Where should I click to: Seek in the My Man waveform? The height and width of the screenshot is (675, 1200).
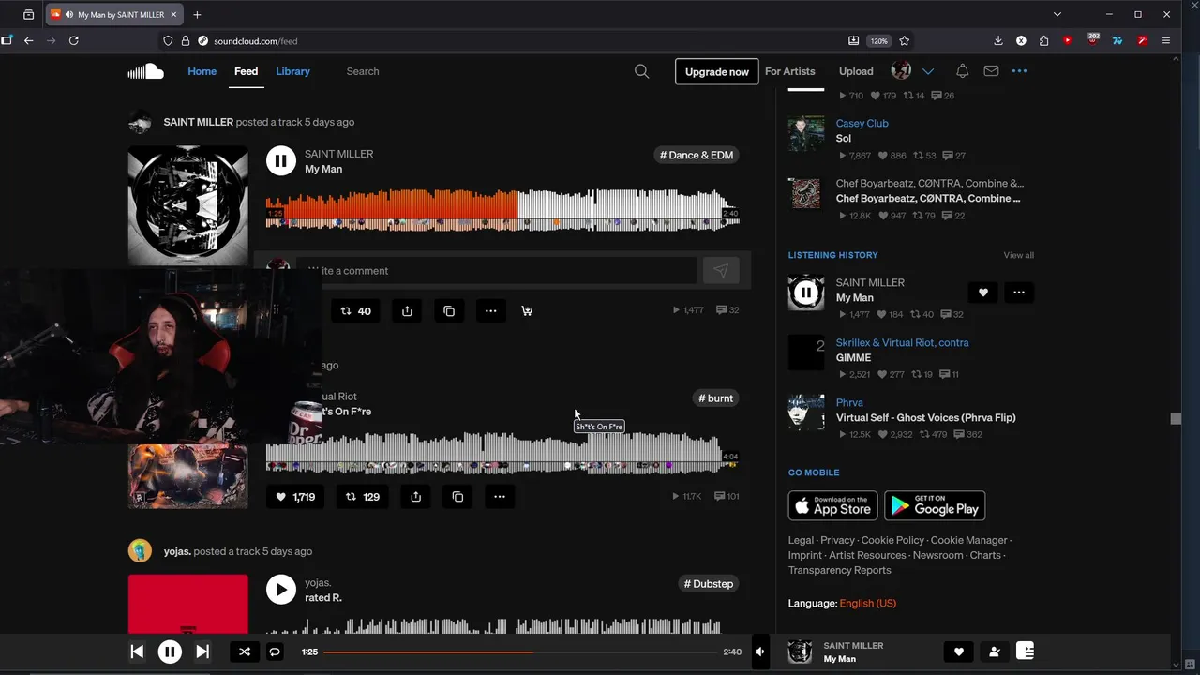(502, 208)
